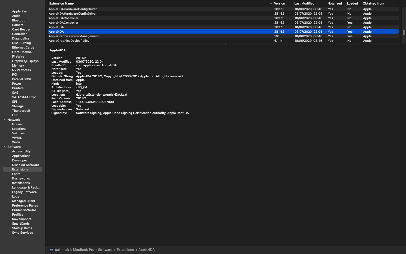Open Fonts under Software

[16, 174]
